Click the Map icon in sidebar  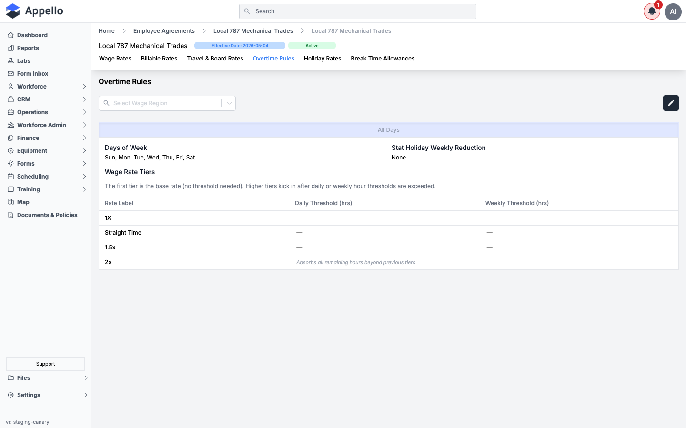tap(10, 202)
